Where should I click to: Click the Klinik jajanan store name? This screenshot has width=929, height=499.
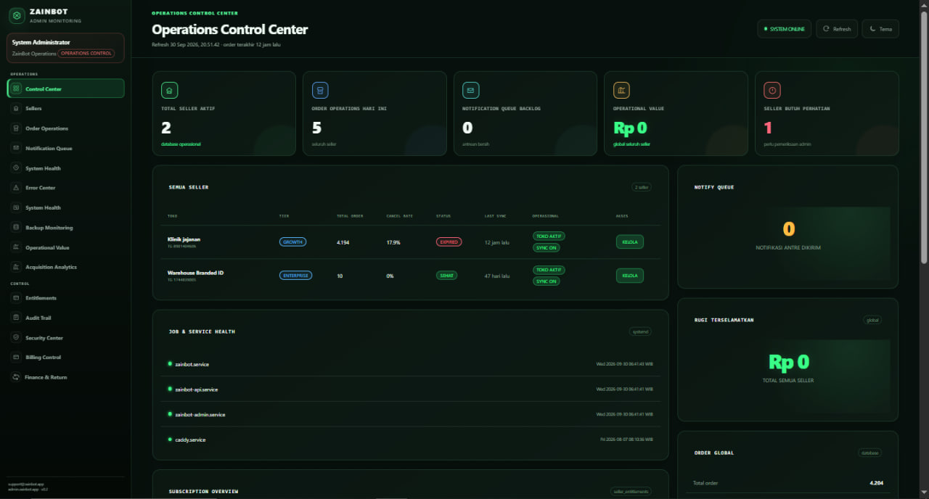(184, 239)
